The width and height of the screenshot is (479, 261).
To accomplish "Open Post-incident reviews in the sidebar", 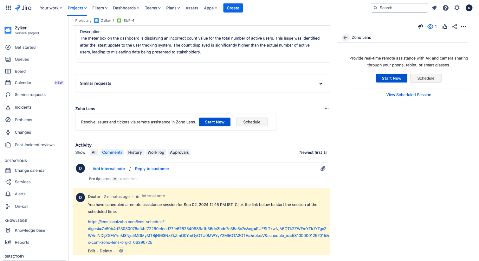I will tap(34, 145).
